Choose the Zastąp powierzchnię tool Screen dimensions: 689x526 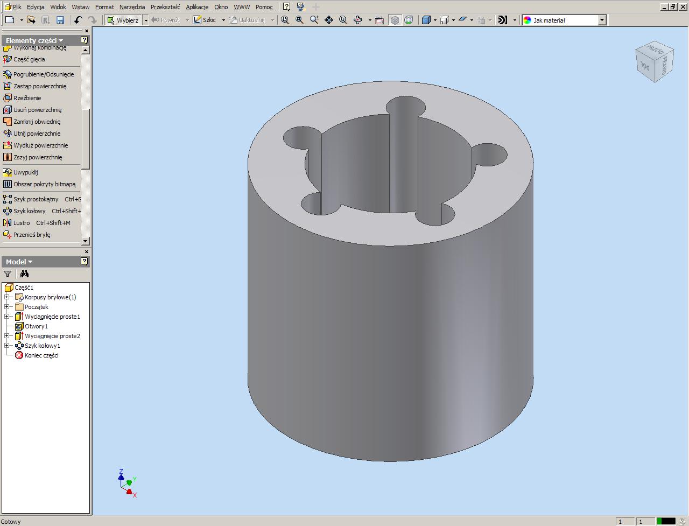[x=34, y=86]
